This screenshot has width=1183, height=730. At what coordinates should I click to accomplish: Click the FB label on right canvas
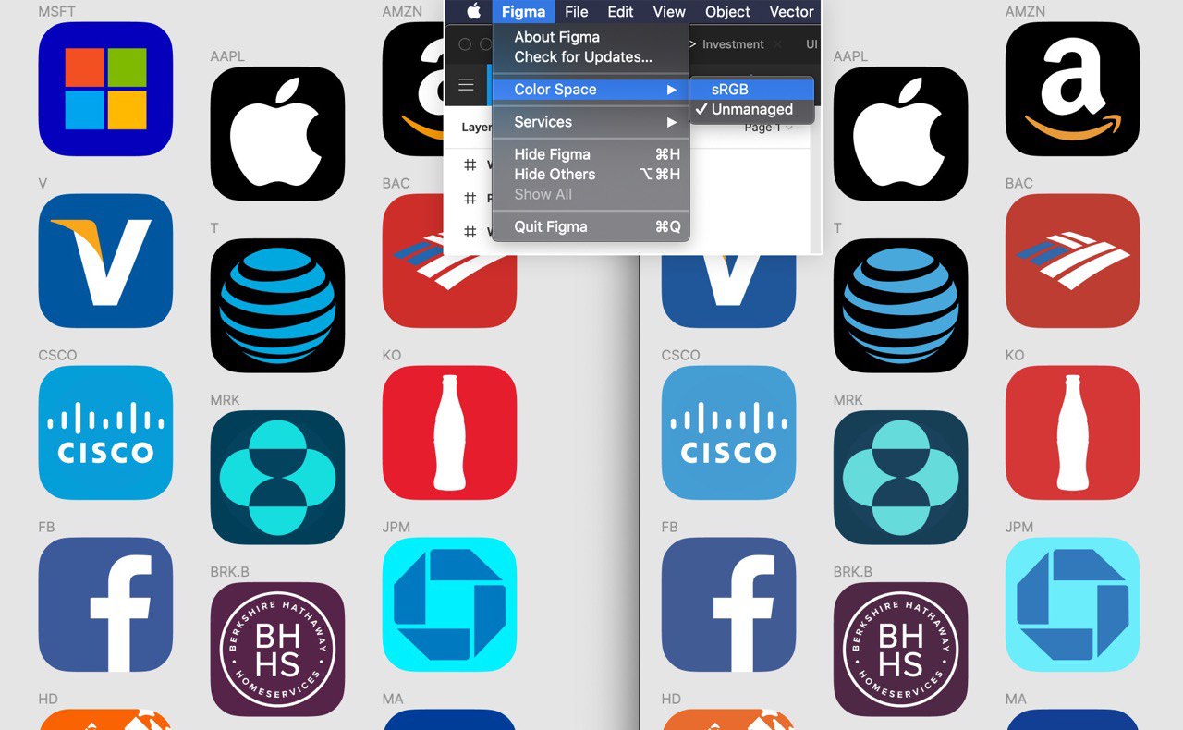tap(670, 528)
